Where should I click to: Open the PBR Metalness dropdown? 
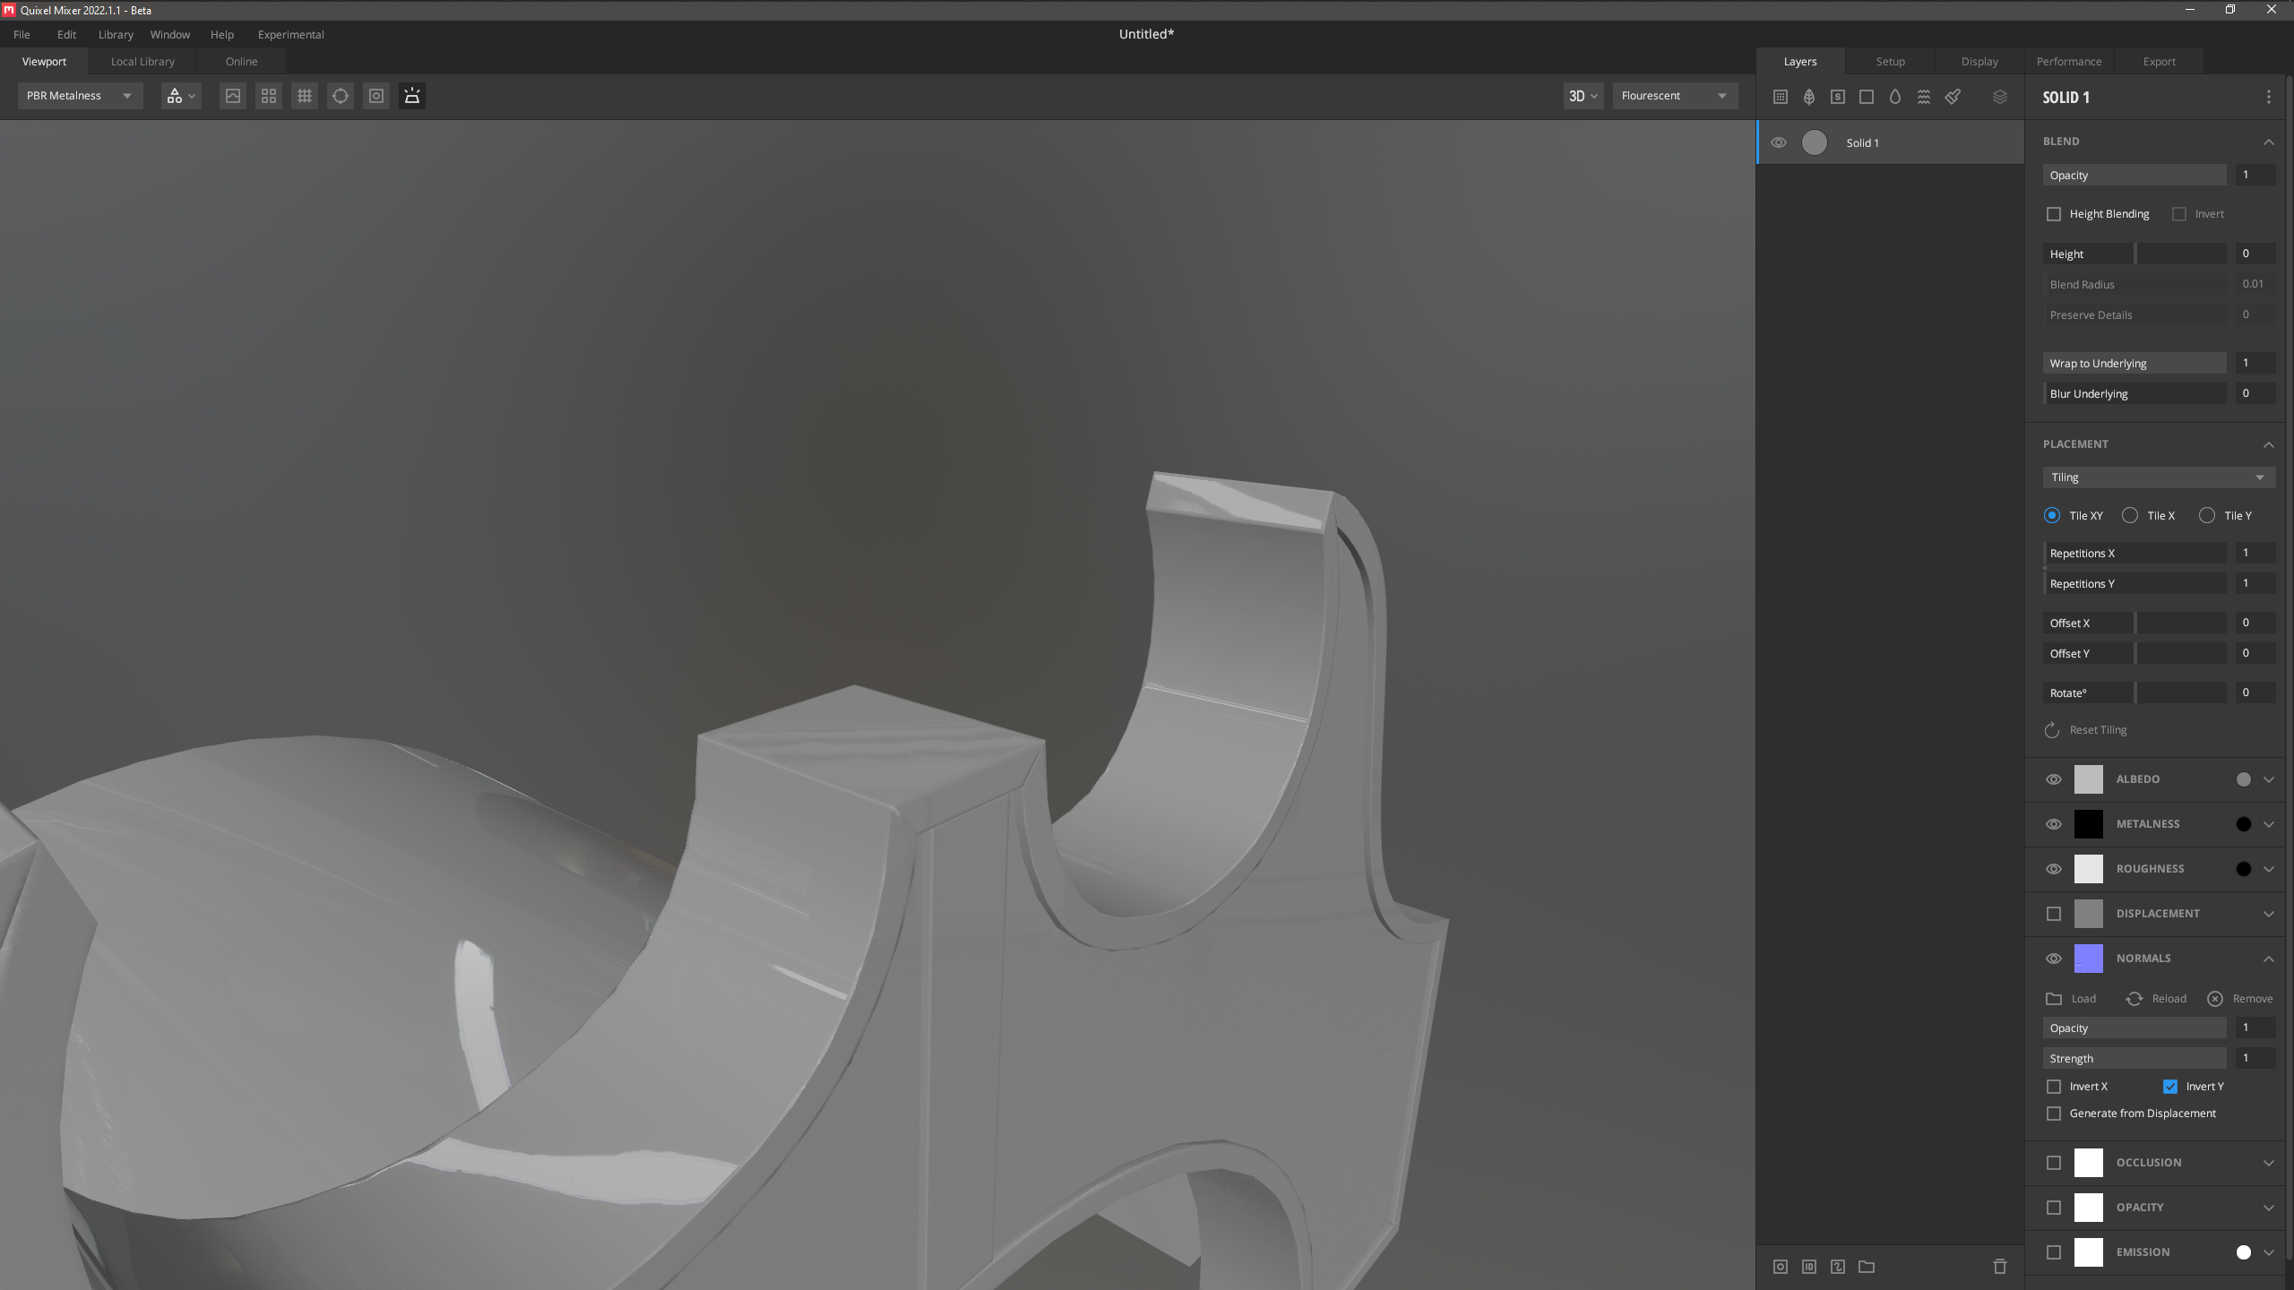[x=80, y=96]
